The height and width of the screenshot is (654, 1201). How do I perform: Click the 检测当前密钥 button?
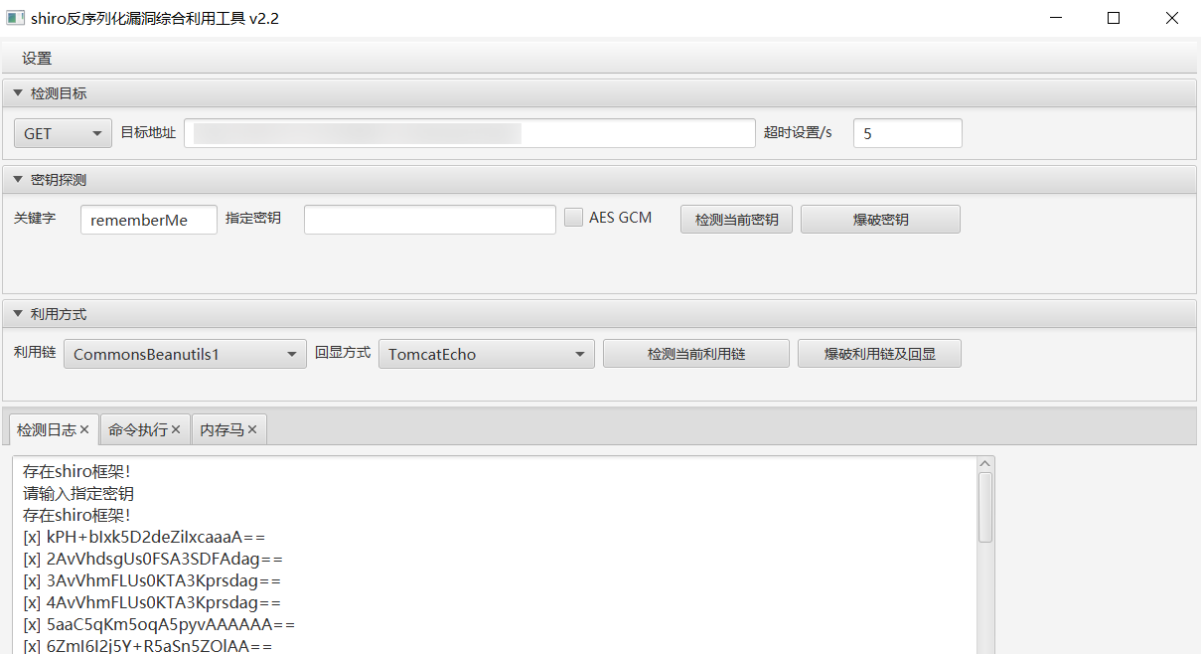[x=736, y=220]
